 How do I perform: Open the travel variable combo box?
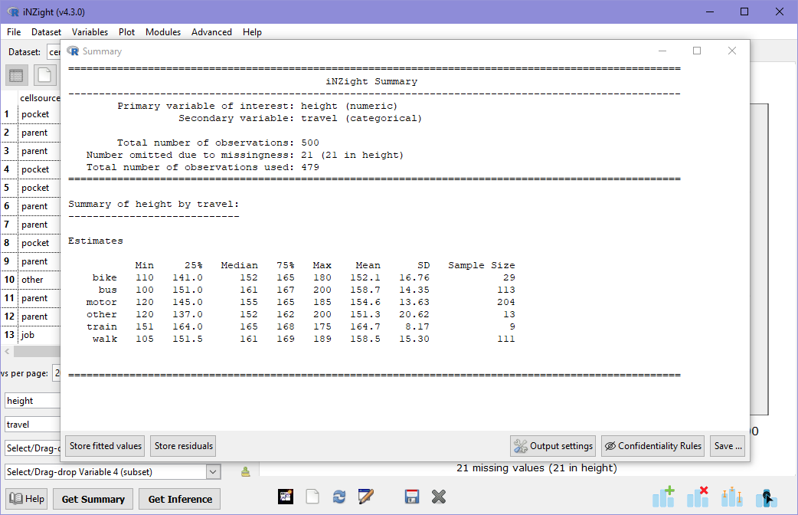click(x=32, y=424)
